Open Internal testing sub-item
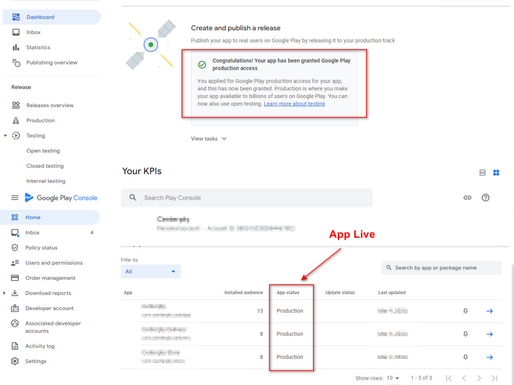514x385 pixels. (46, 181)
